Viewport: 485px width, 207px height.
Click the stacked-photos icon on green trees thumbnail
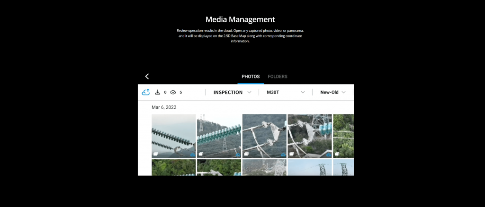337,154
